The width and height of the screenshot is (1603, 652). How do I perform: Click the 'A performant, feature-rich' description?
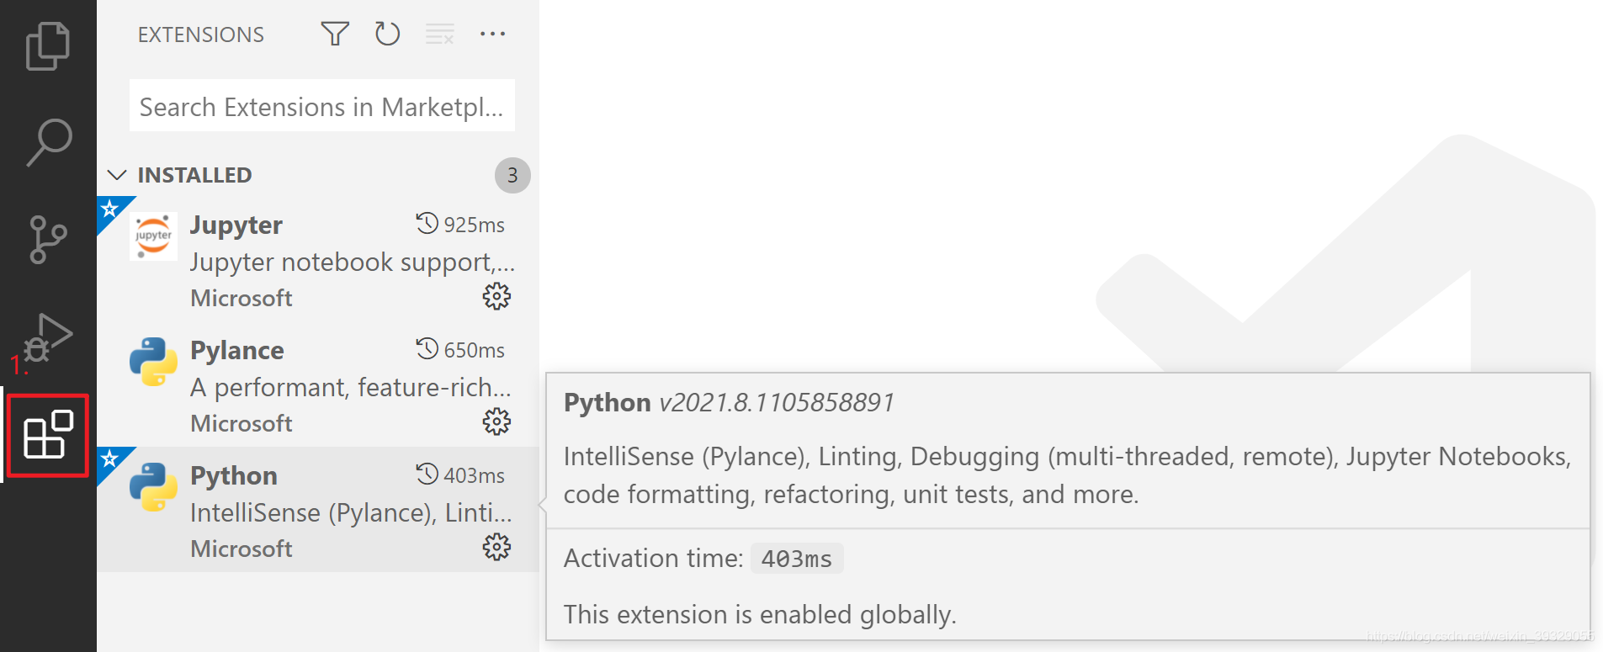(351, 387)
